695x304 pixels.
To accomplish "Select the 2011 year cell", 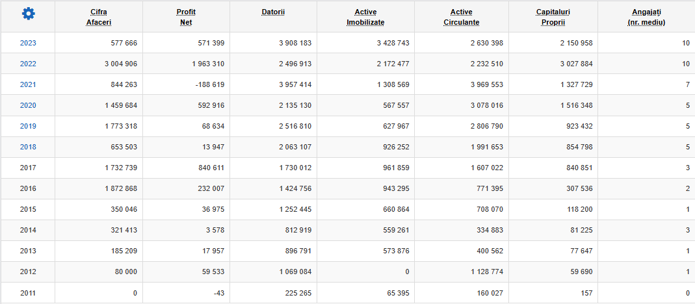I will pyautogui.click(x=28, y=293).
